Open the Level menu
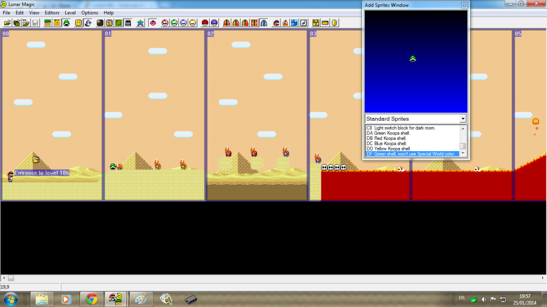Screen dimensions: 547x307 tap(70, 13)
